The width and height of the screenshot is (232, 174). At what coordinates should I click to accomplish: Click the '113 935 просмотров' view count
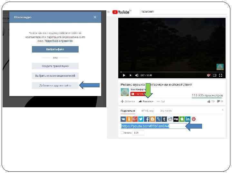207,95
